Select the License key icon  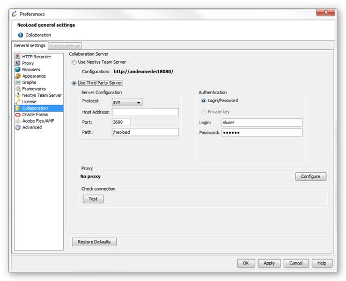pyautogui.click(x=18, y=102)
